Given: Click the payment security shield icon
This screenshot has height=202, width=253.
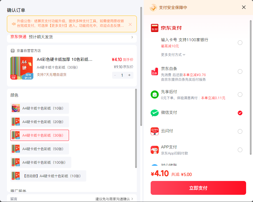Looking at the screenshot, I should coord(153,7).
